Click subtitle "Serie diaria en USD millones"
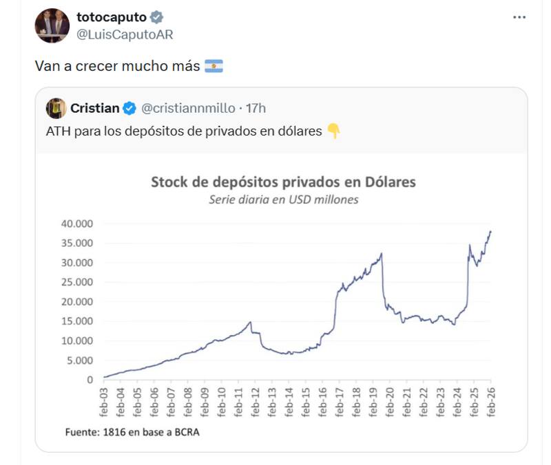The height and width of the screenshot is (465, 551). pos(283,200)
